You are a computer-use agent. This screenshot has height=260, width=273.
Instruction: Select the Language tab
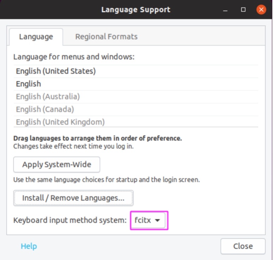(36, 37)
